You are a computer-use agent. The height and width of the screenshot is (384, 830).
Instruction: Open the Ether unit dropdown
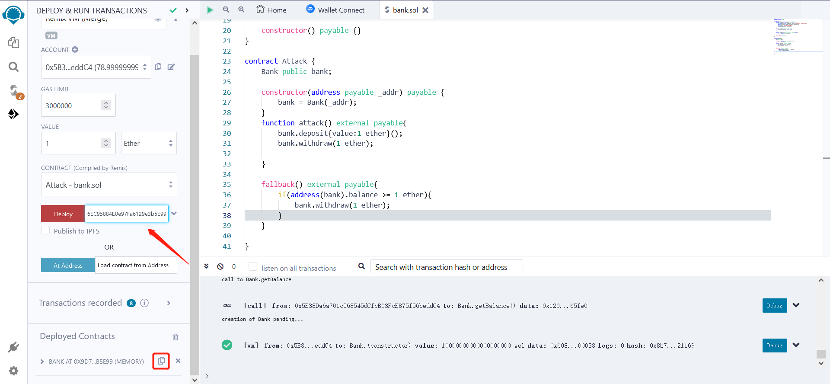click(149, 143)
